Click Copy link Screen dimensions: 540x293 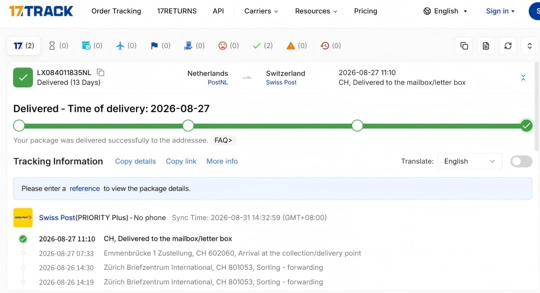(181, 161)
